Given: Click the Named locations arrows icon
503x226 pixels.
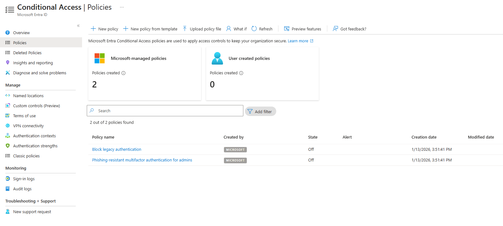Looking at the screenshot, I should (x=8, y=96).
